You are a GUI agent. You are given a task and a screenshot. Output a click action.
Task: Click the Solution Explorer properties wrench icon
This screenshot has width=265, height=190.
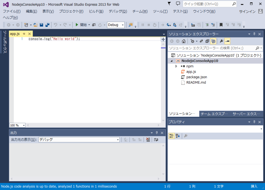point(221,41)
